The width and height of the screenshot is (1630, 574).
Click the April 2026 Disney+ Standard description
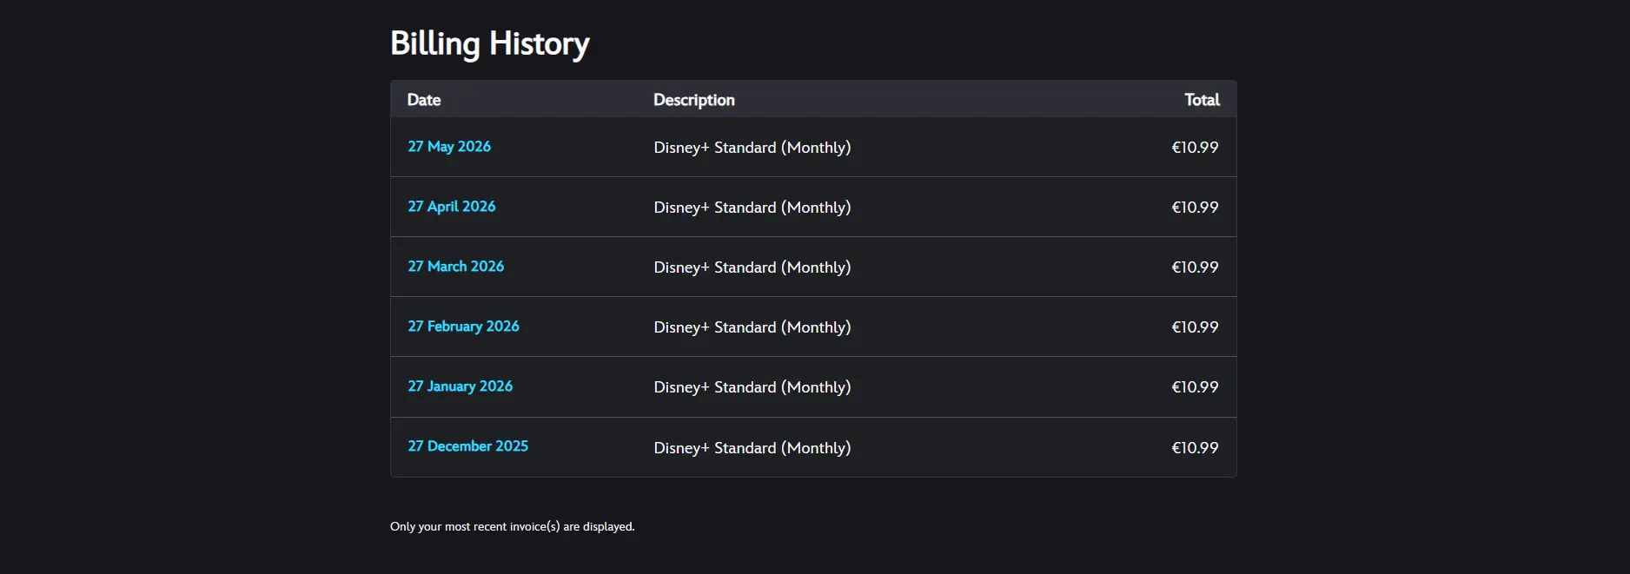[752, 208]
